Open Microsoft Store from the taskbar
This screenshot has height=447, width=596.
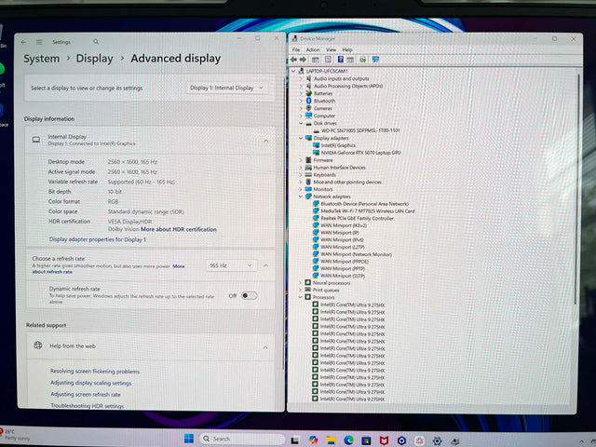(x=366, y=440)
